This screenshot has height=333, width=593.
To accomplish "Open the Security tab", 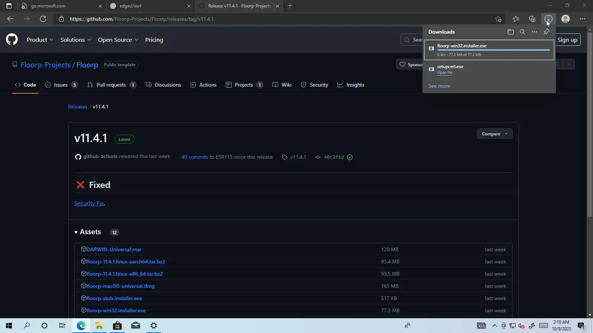I will [314, 85].
